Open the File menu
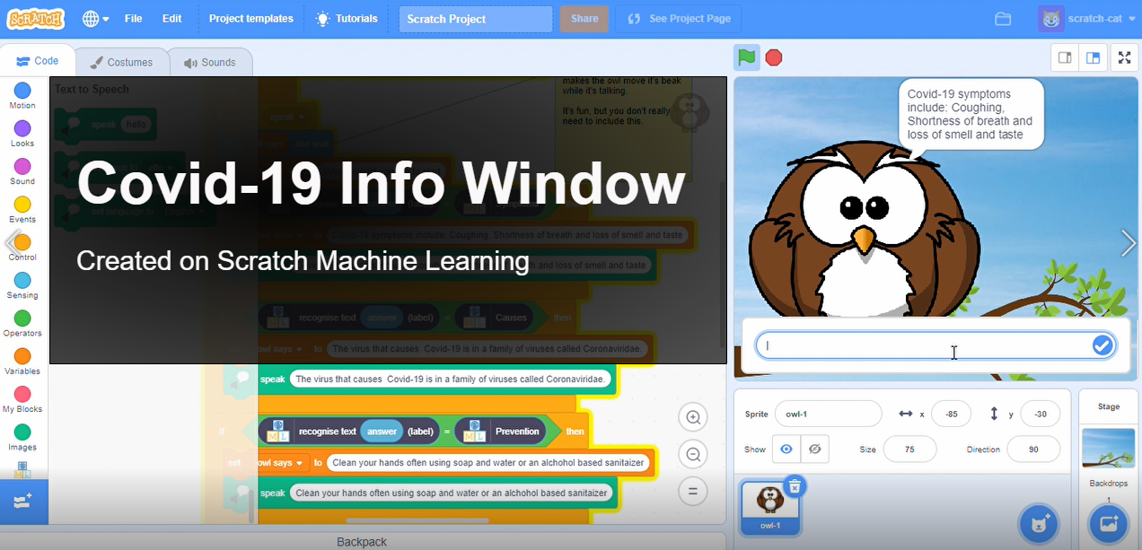The width and height of the screenshot is (1142, 550). click(x=133, y=18)
